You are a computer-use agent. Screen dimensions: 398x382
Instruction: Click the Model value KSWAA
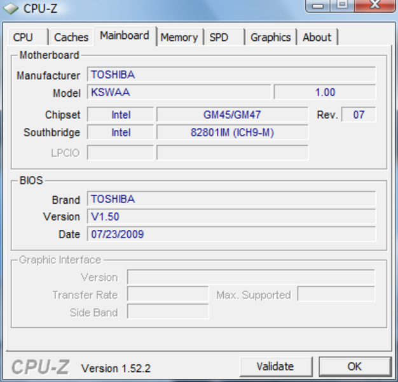point(179,92)
